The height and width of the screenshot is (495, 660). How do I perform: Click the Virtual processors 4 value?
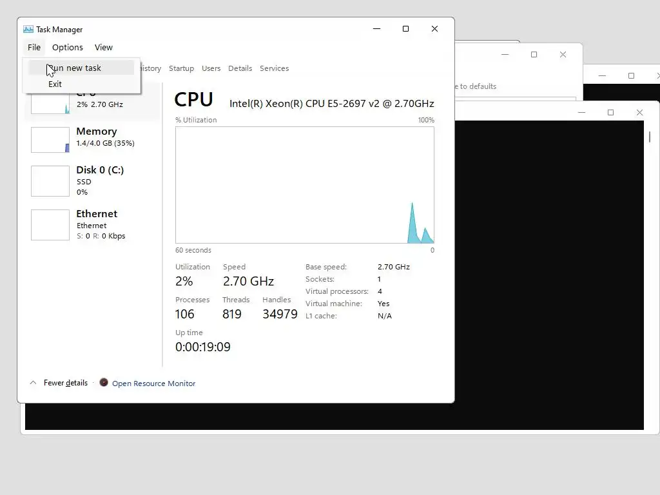[x=380, y=291]
